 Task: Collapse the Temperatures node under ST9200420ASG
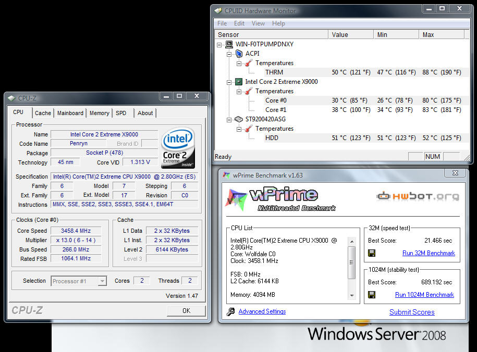239,129
